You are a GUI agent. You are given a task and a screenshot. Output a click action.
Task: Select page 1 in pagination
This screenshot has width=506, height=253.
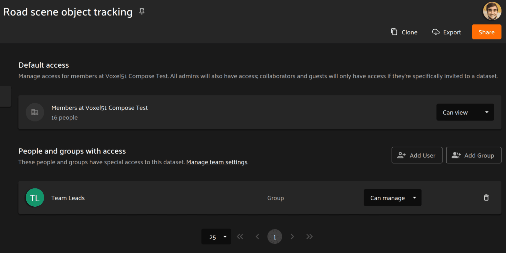tap(275, 237)
